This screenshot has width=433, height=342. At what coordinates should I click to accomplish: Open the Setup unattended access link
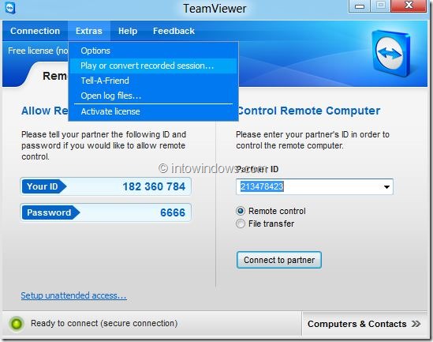73,295
